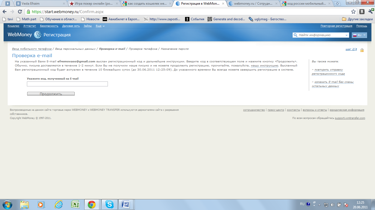This screenshot has width=375, height=210.
Task: Open the Windows Start menu
Action: pos(7,204)
